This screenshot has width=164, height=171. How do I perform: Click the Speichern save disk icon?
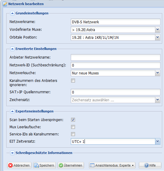36,165
